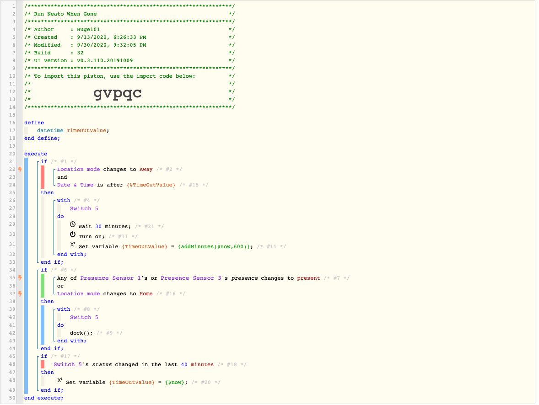539x405 pixels.
Task: Select the import code 'gvpqc'
Action: tap(118, 93)
